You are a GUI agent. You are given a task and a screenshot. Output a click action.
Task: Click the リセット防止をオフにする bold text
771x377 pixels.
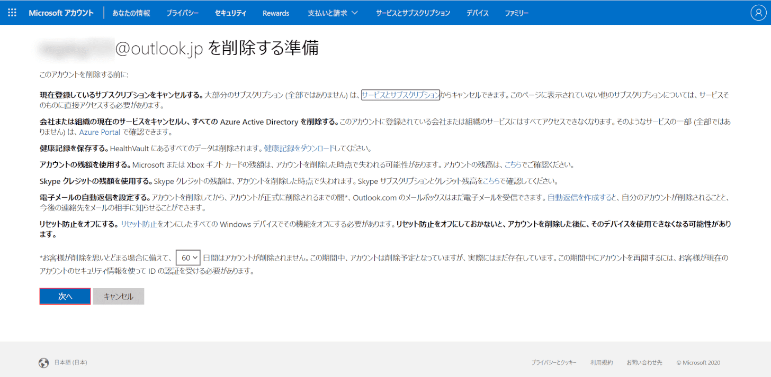click(x=79, y=224)
